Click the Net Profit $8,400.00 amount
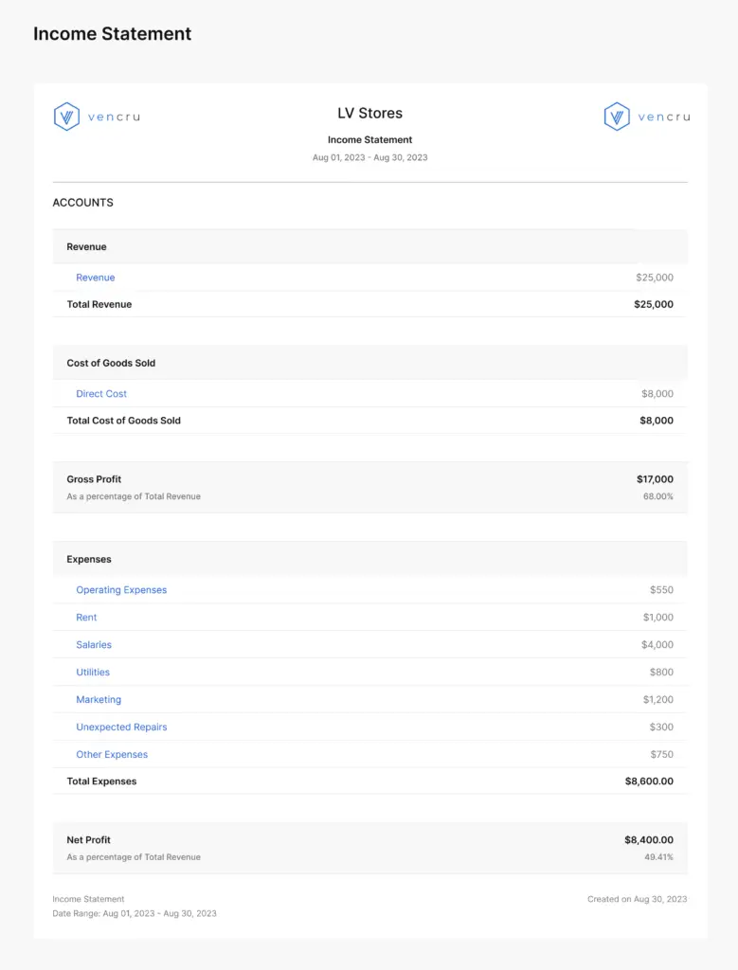 [649, 840]
